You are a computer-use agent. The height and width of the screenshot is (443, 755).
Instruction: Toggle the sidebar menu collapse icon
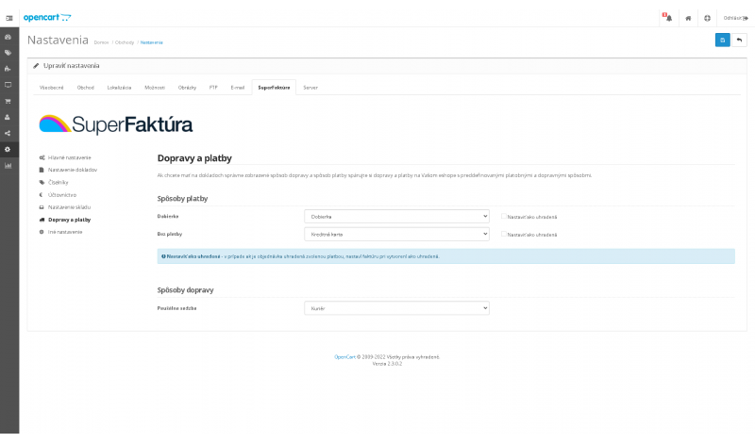(9, 18)
